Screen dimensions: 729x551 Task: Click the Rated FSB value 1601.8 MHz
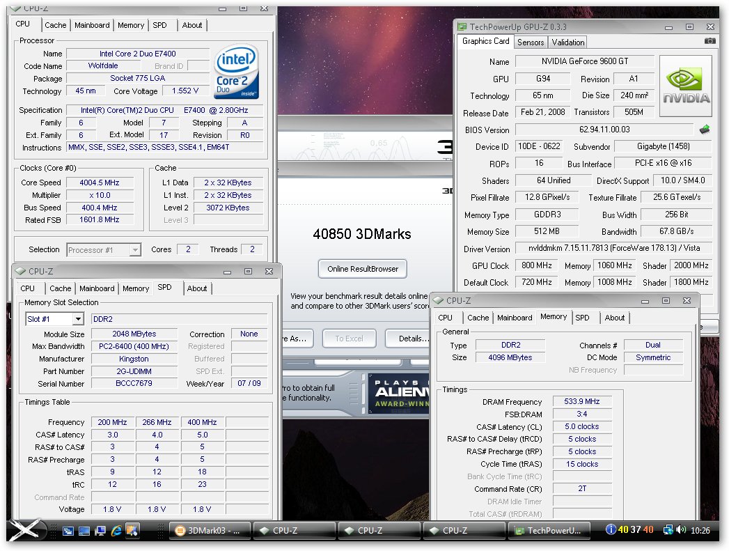tap(100, 219)
